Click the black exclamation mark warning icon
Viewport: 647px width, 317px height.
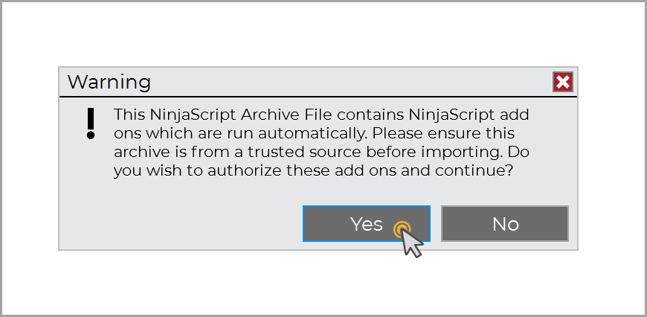click(91, 123)
